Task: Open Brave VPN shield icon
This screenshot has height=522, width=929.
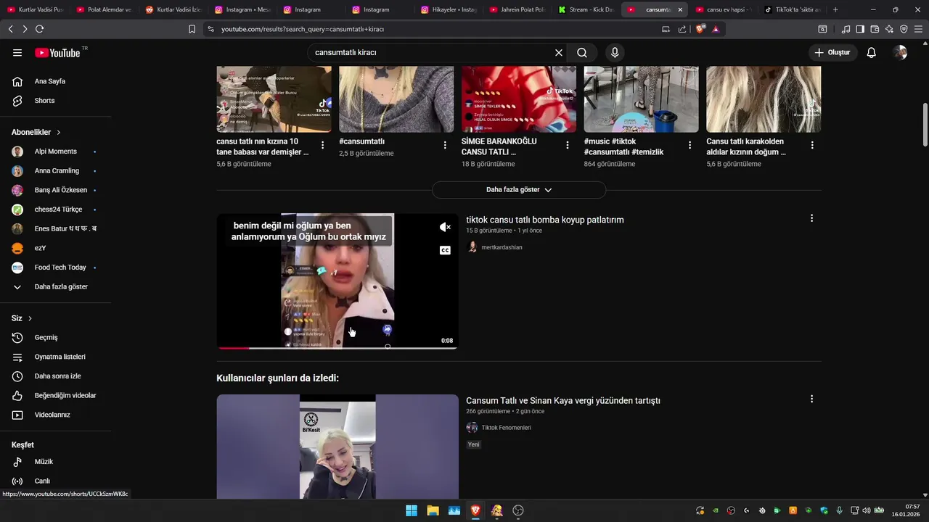Action: [x=904, y=29]
